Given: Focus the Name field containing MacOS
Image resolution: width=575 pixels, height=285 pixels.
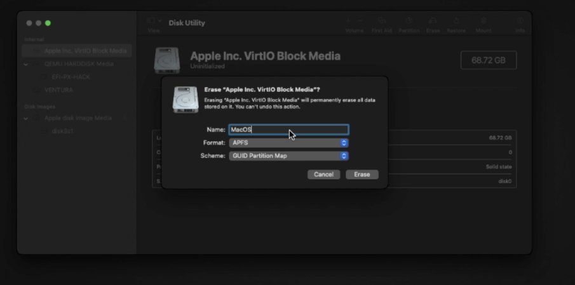Looking at the screenshot, I should point(288,129).
